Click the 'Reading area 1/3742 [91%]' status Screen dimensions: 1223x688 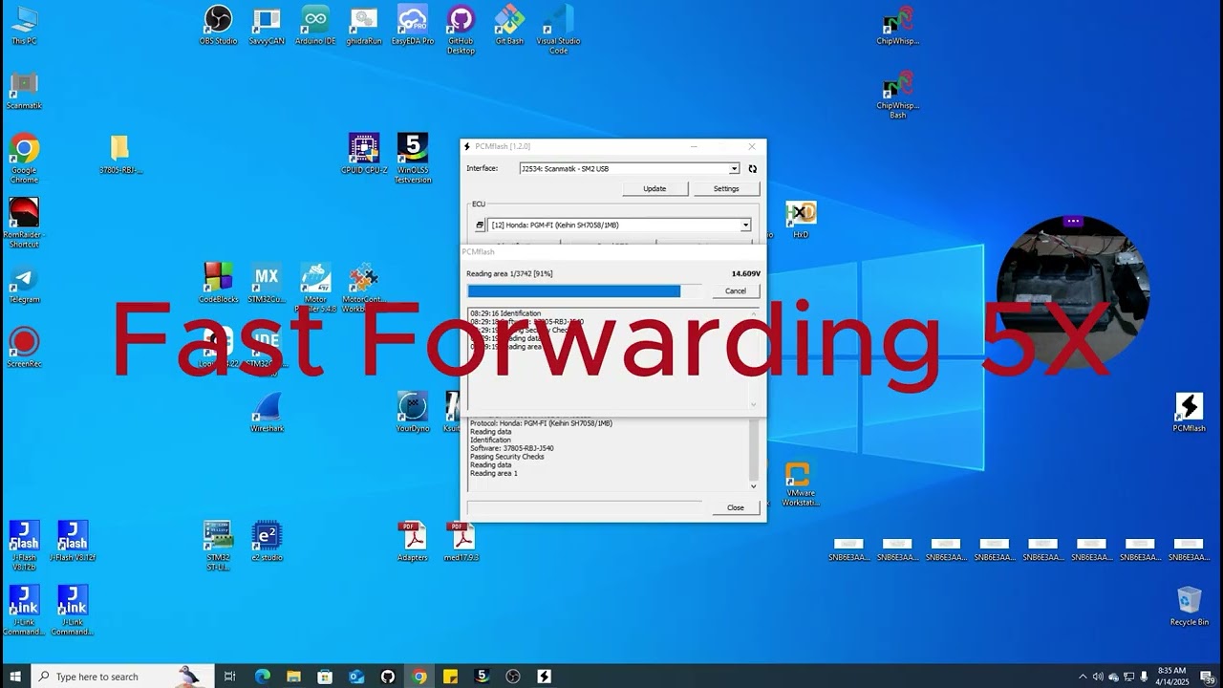click(510, 274)
